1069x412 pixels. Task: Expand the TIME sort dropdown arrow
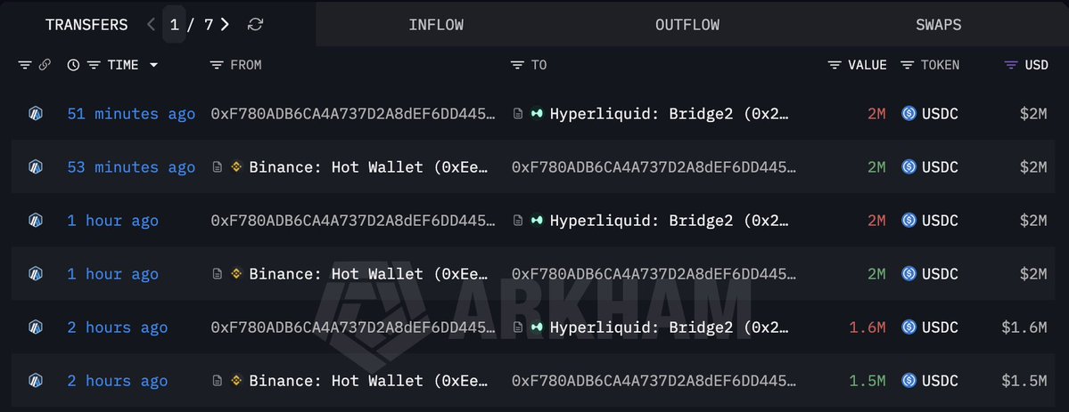point(154,65)
